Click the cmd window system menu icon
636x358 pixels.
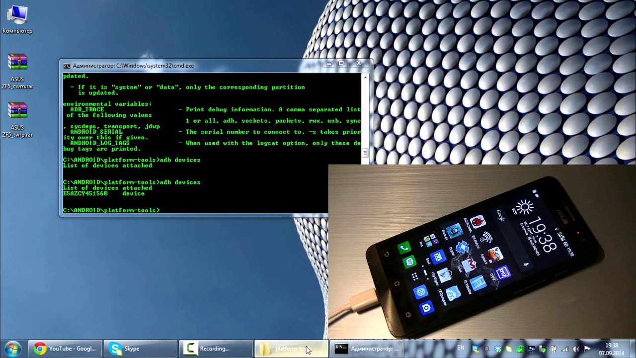pyautogui.click(x=67, y=65)
